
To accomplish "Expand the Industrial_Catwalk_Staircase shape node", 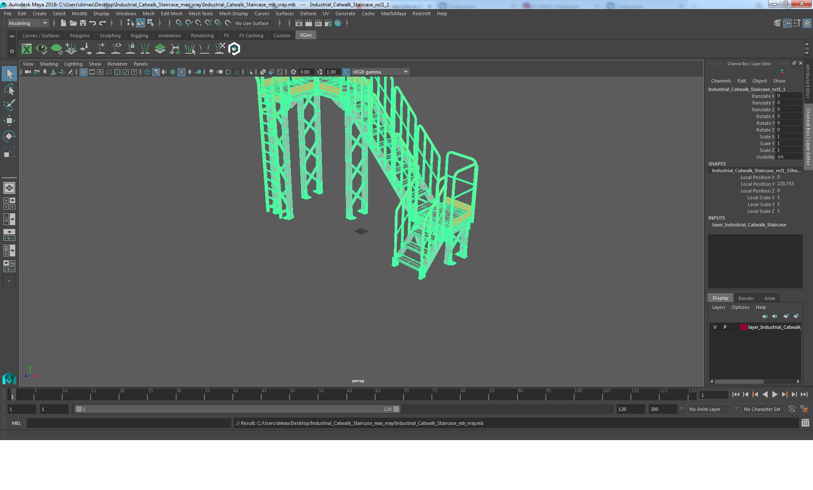I will coord(756,171).
